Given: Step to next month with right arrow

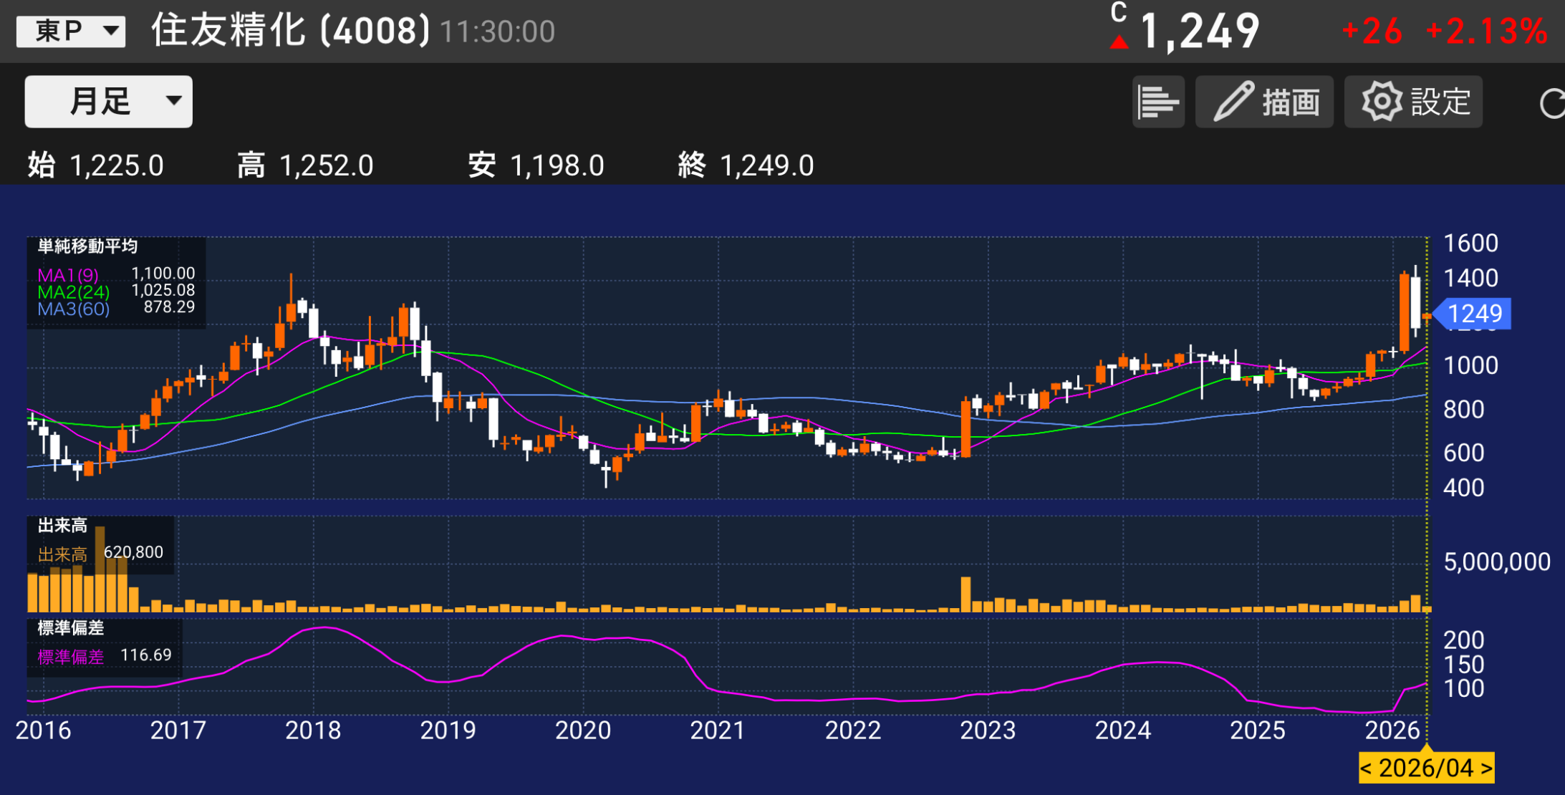Looking at the screenshot, I should (x=1486, y=768).
